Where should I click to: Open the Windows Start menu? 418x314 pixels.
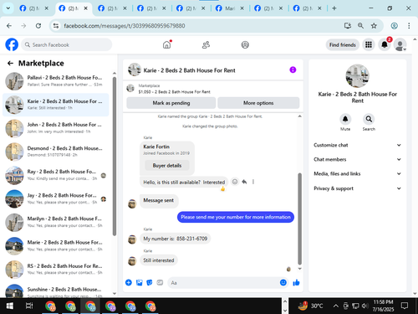[x=9, y=306]
